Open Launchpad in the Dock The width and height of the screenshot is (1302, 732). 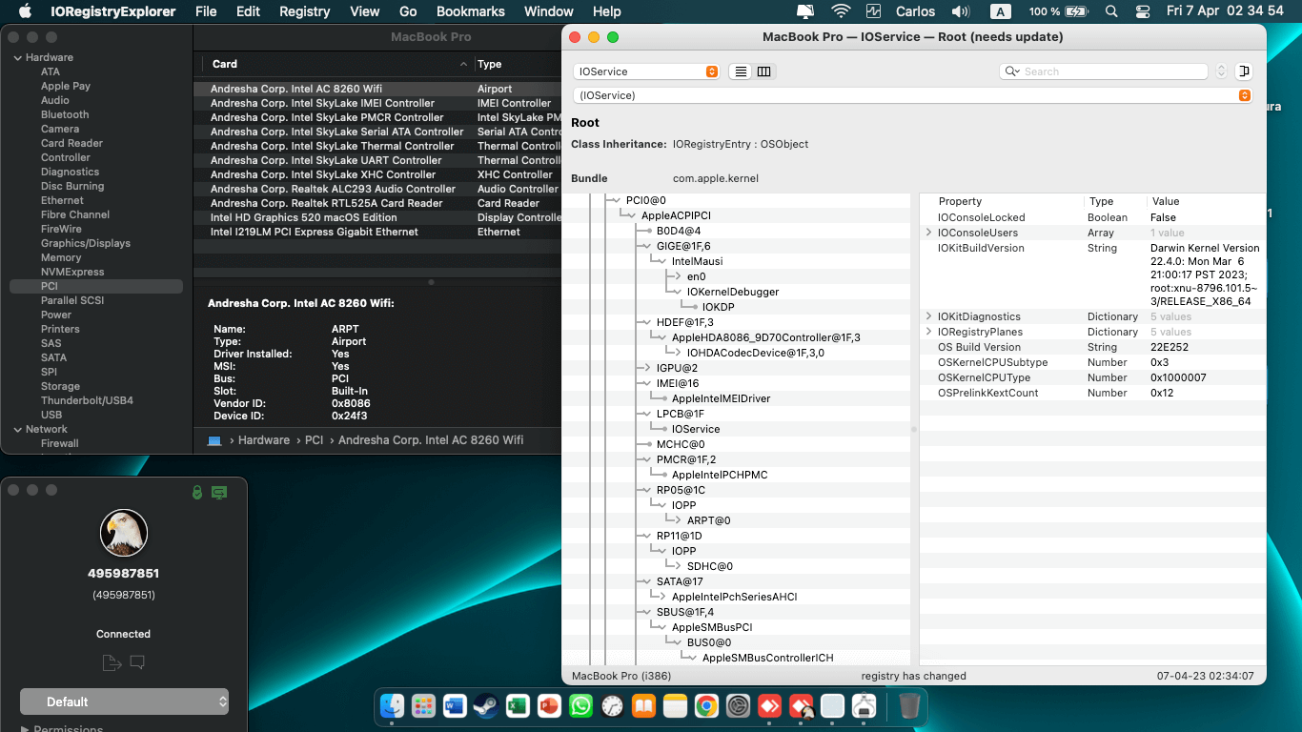[424, 706]
